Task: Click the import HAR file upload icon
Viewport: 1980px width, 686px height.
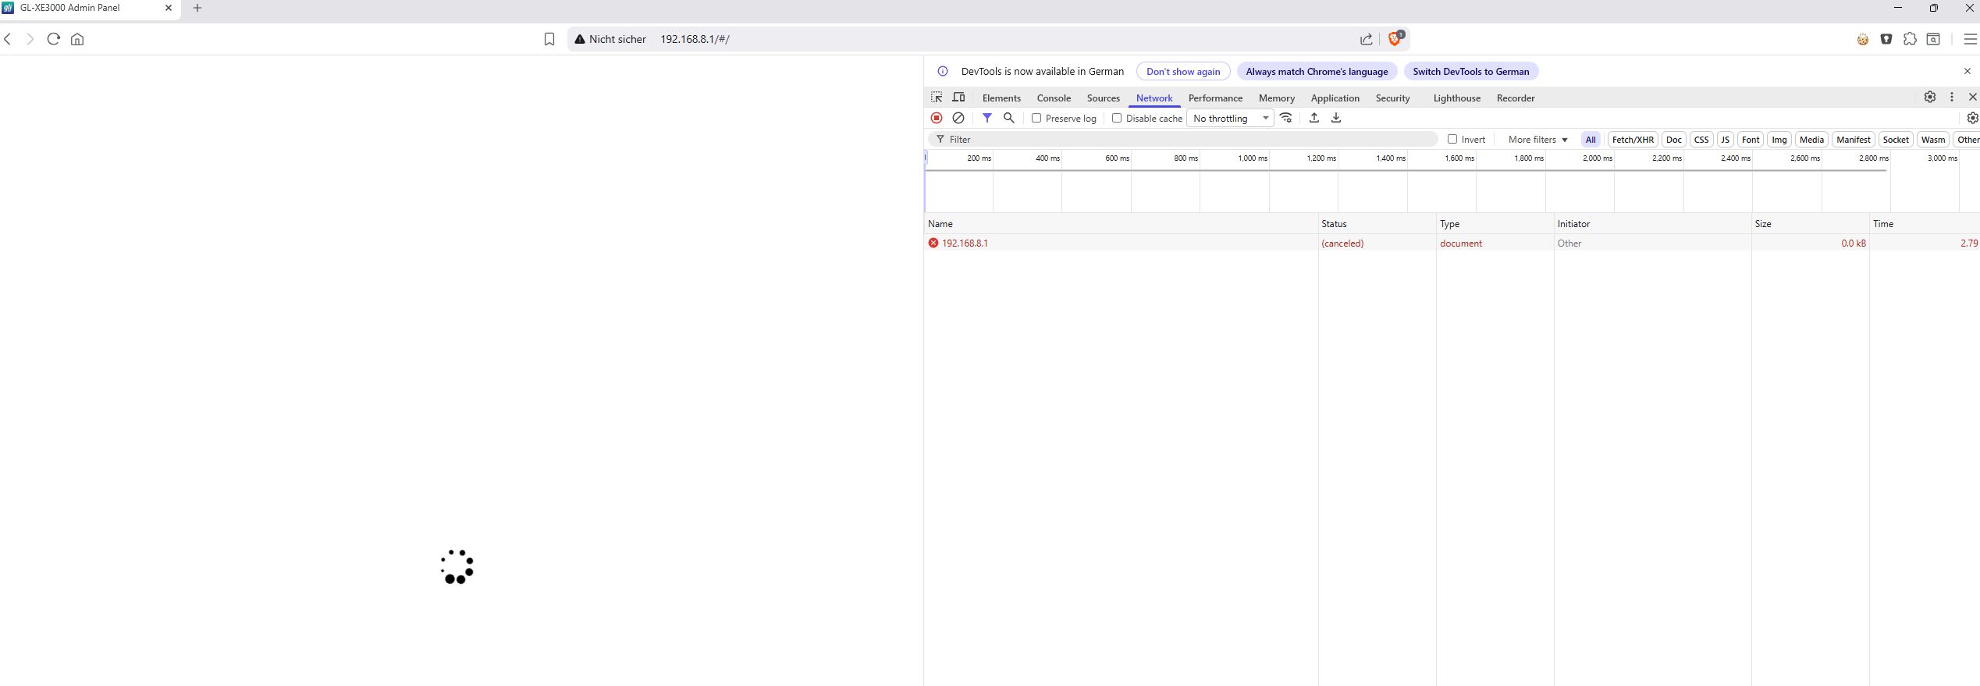Action: coord(1314,118)
